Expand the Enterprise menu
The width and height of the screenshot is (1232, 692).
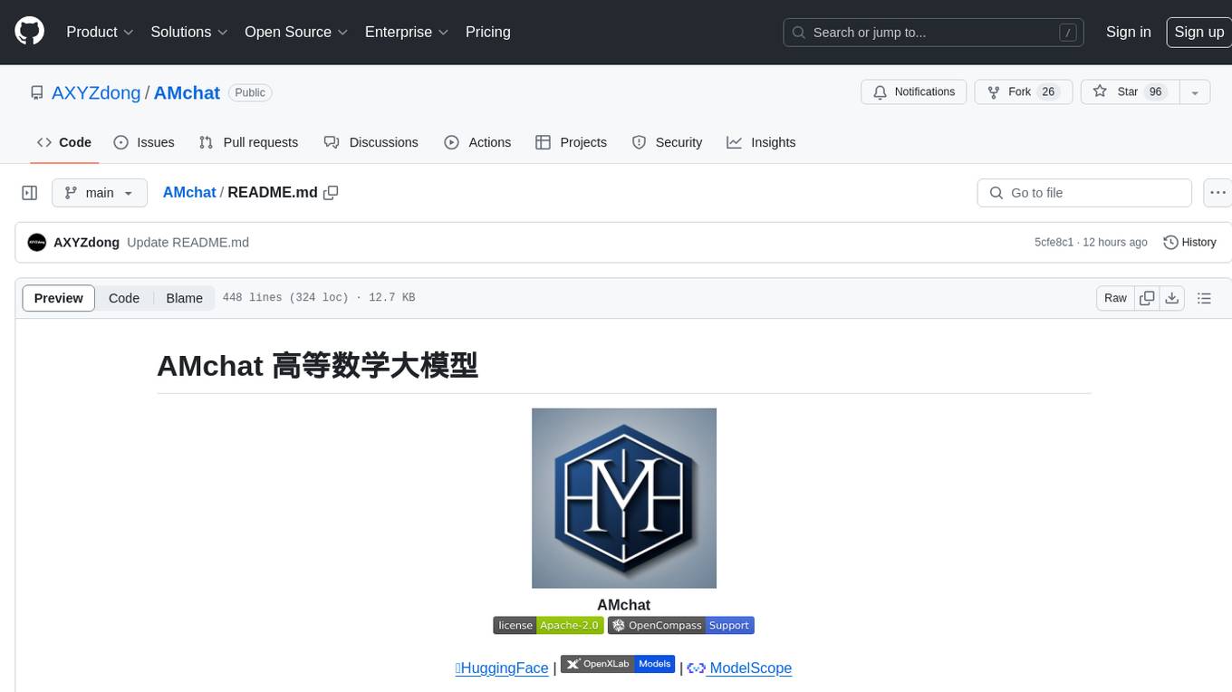[407, 32]
